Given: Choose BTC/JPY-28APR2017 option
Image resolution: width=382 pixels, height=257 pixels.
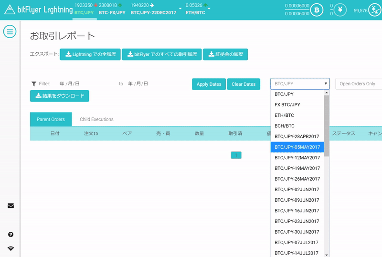Looking at the screenshot, I should tap(297, 136).
